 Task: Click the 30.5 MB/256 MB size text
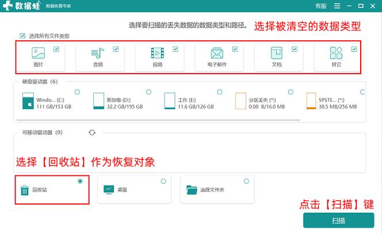point(338,107)
